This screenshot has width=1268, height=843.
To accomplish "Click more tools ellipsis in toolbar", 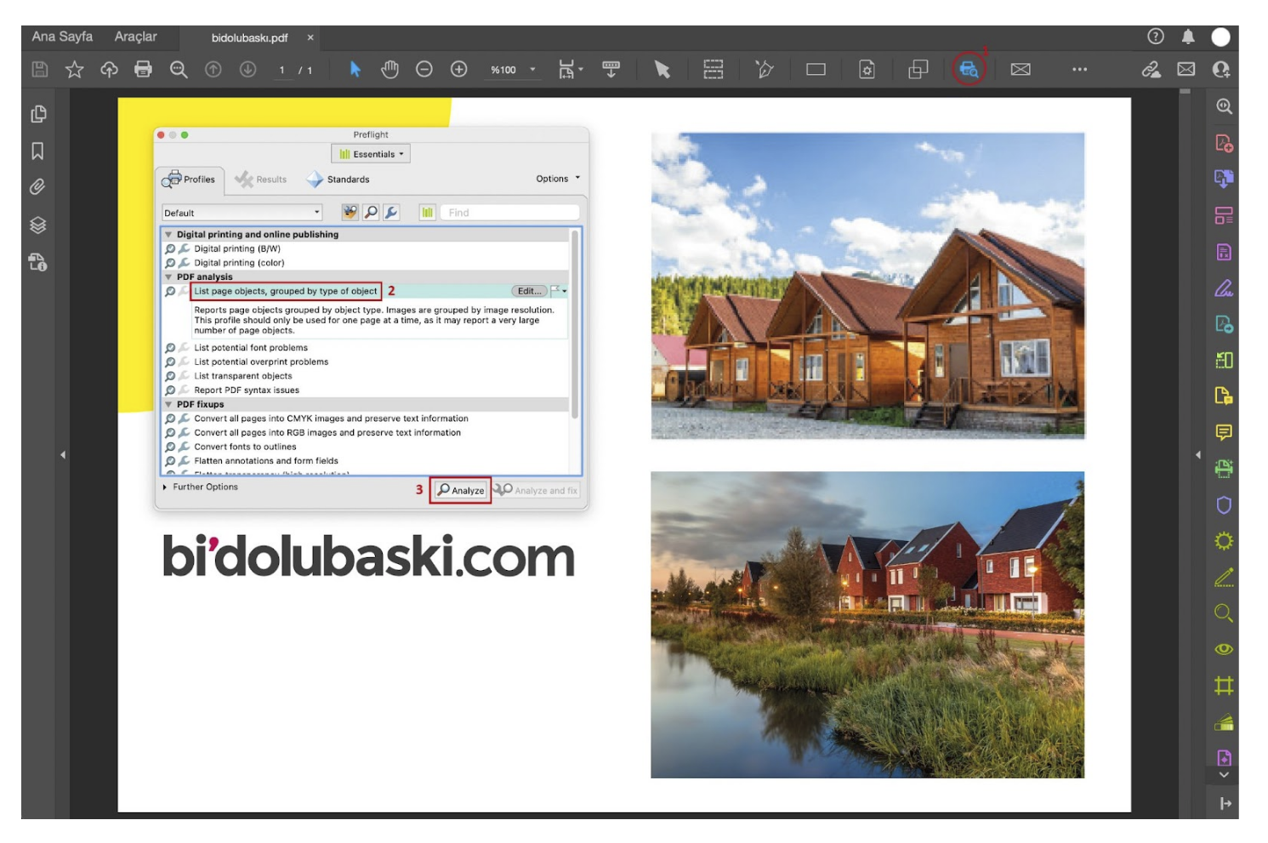I will [x=1080, y=70].
